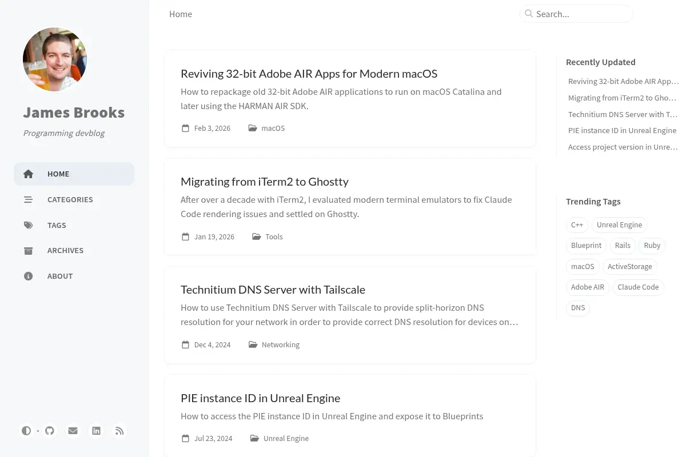Click the Jan 19, 2026 date text
686x457 pixels.
point(214,236)
